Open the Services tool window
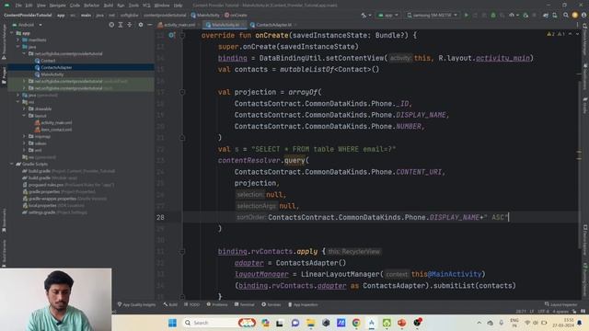The height and width of the screenshot is (331, 589). click(x=271, y=304)
